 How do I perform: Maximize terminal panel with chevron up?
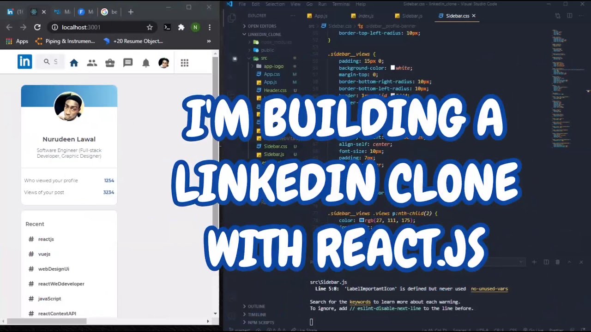point(569,262)
